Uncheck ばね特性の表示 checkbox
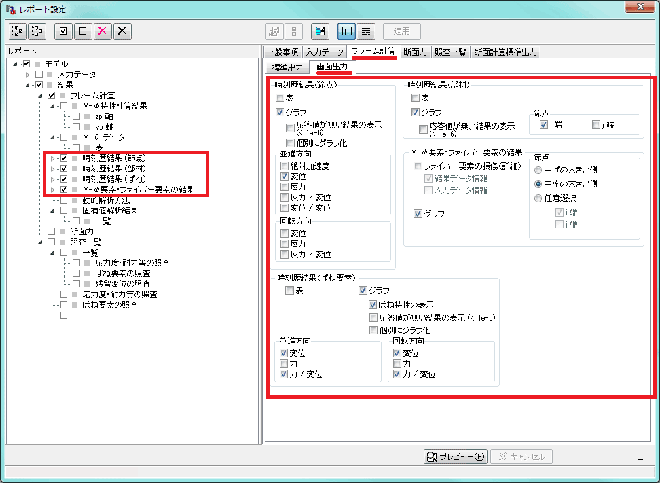This screenshot has width=660, height=483. [x=373, y=304]
